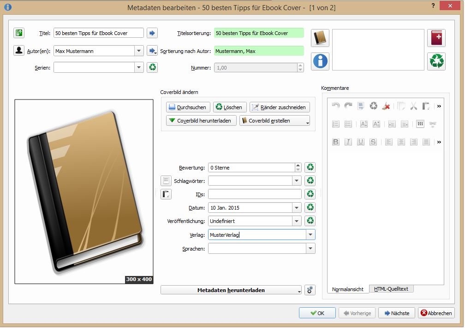The width and height of the screenshot is (465, 328).
Task: Switch to Normalansicht tab
Action: [x=348, y=289]
